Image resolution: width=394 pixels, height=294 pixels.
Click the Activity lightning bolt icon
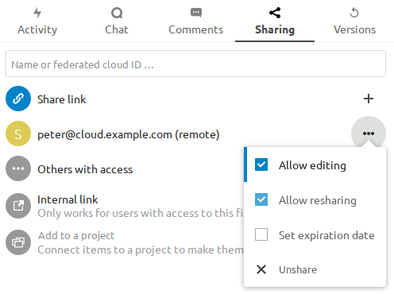(37, 13)
